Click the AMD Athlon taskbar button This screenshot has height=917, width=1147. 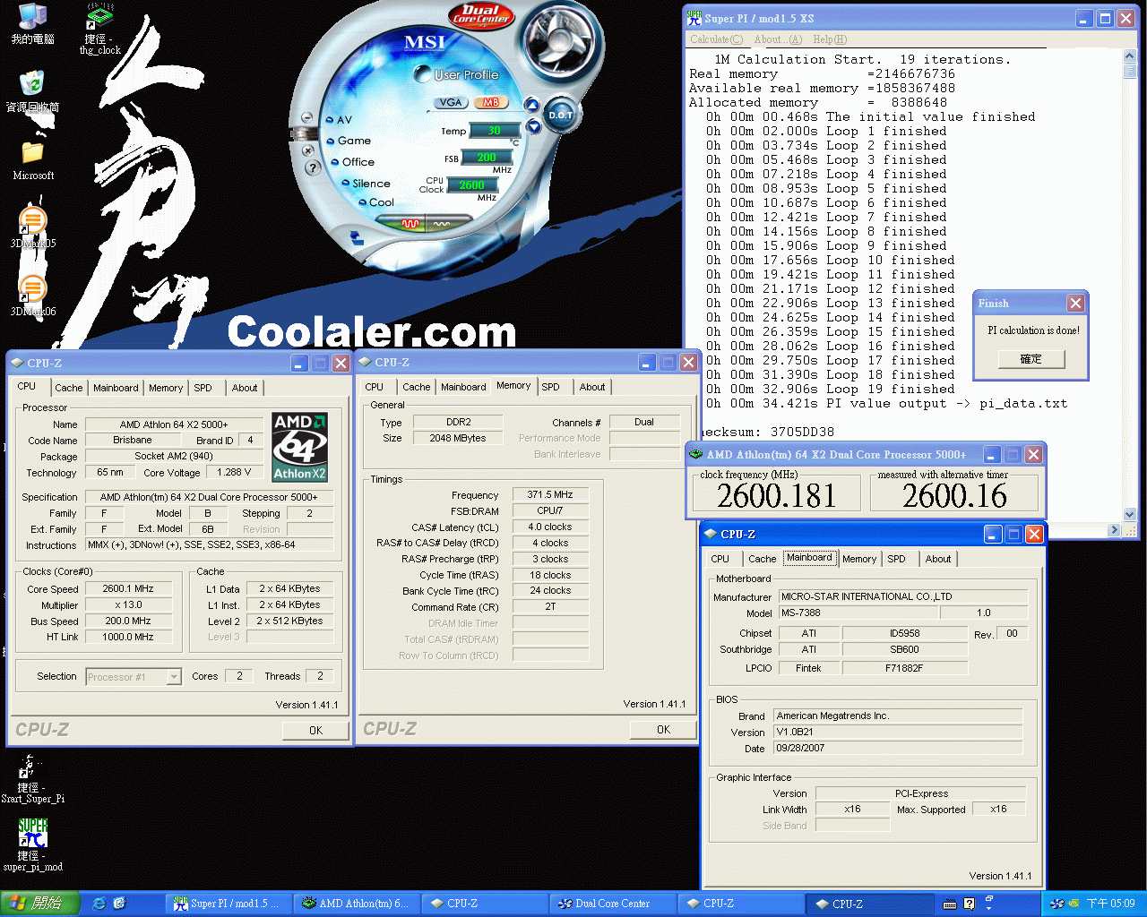click(358, 904)
